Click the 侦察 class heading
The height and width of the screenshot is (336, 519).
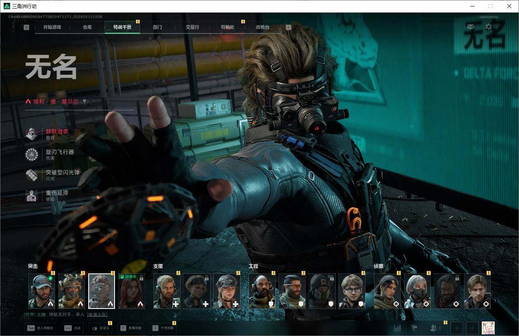pos(379,266)
